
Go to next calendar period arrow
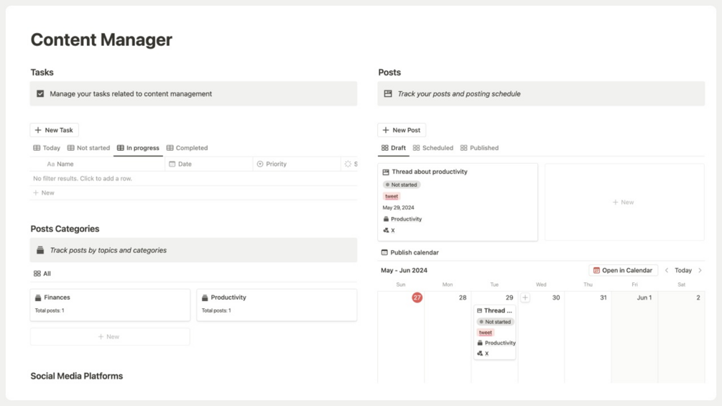click(700, 271)
